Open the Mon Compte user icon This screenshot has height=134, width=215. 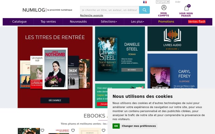164,7
